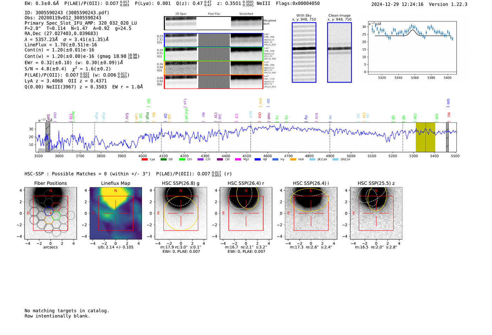Click the Q(0.00) NeIII(3967) line
492x335 pixels.
coord(84,87)
